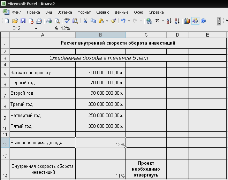This screenshot has width=228, height=180.
Task: Select cell with 70 000 000,00р.
Action: pos(100,83)
